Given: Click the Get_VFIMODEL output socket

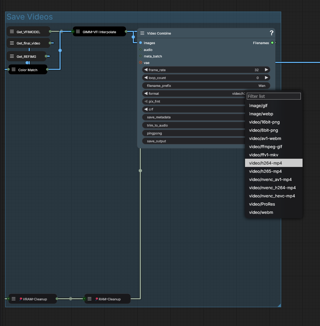Looking at the screenshot, I should pos(50,31).
